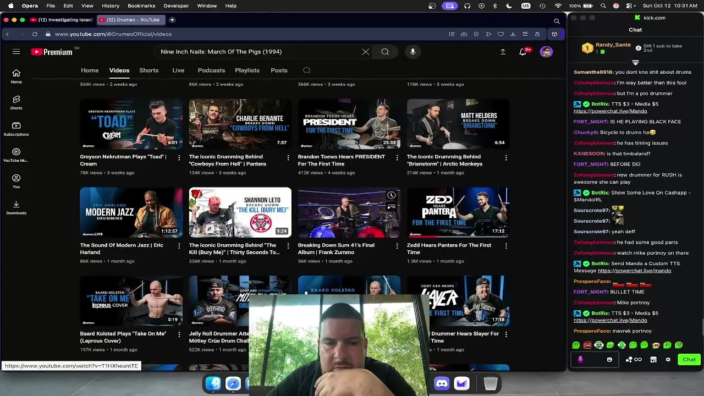
Task: Open the History menu in menu bar
Action: coord(111,5)
